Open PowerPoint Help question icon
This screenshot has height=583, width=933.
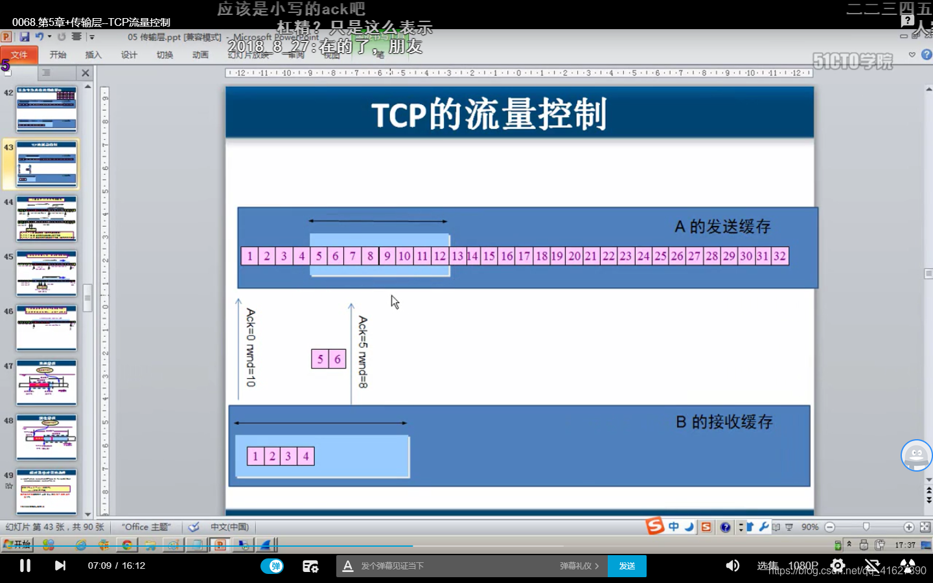click(x=926, y=55)
